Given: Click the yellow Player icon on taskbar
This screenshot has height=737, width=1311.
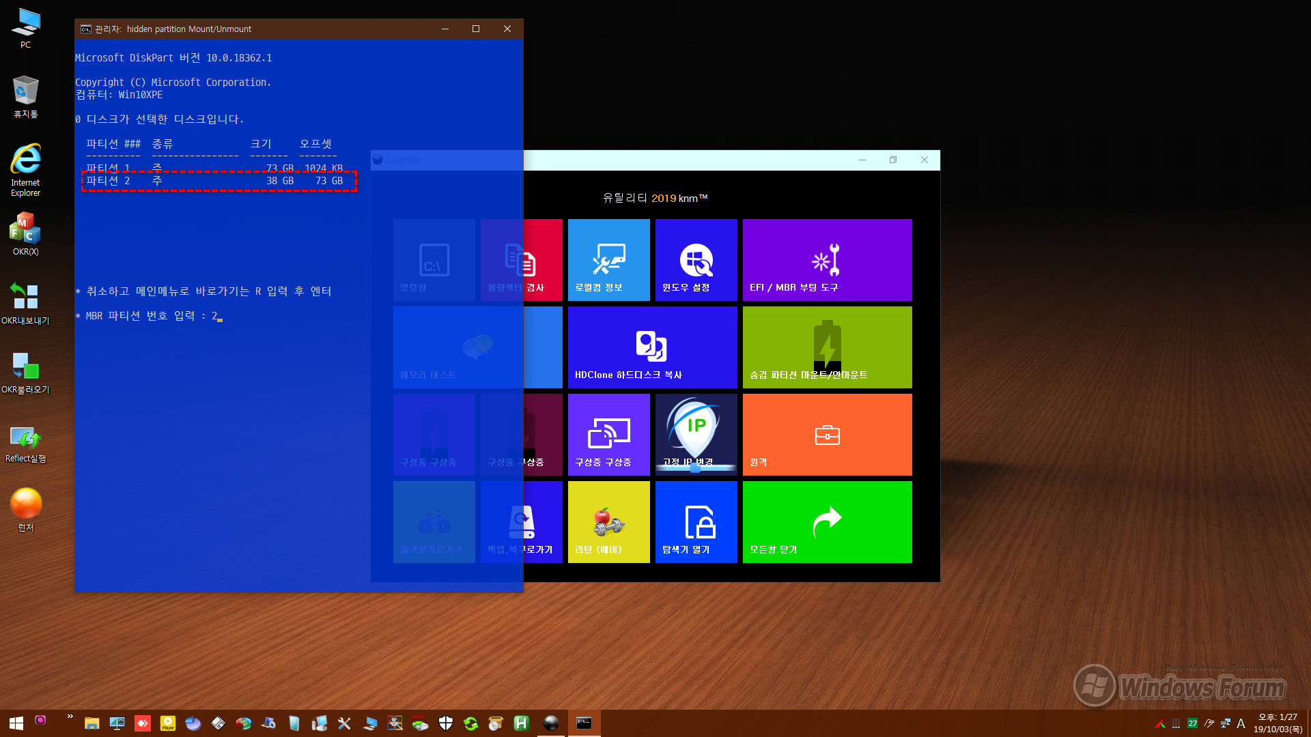Looking at the screenshot, I should 168,723.
